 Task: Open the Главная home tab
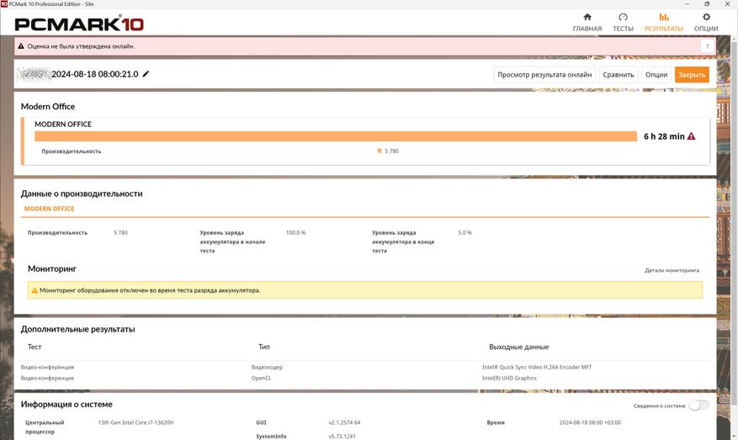pyautogui.click(x=587, y=23)
